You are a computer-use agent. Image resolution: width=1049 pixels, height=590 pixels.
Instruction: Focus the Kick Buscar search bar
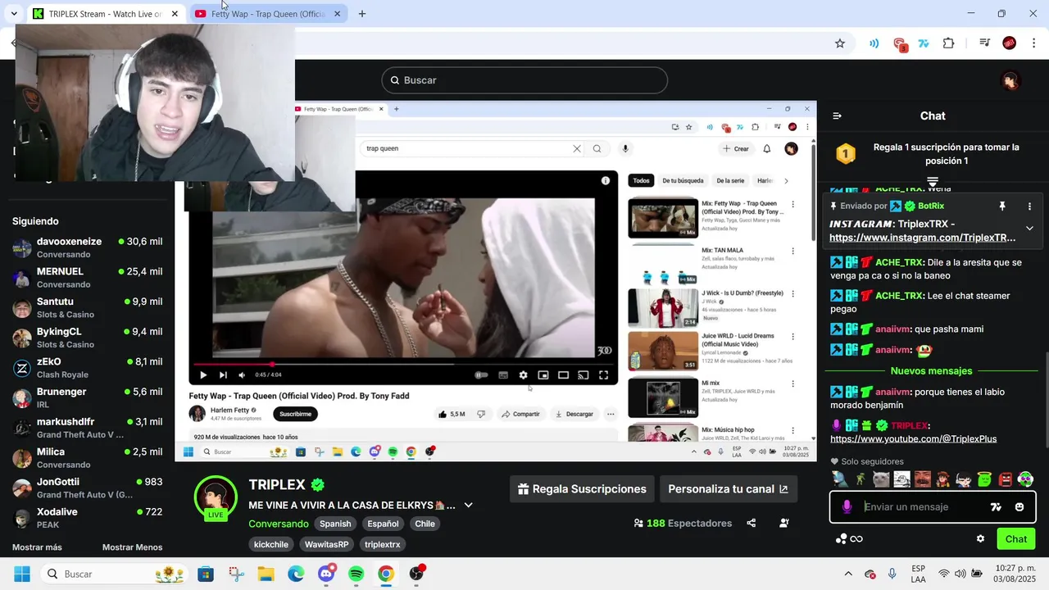[x=524, y=80]
